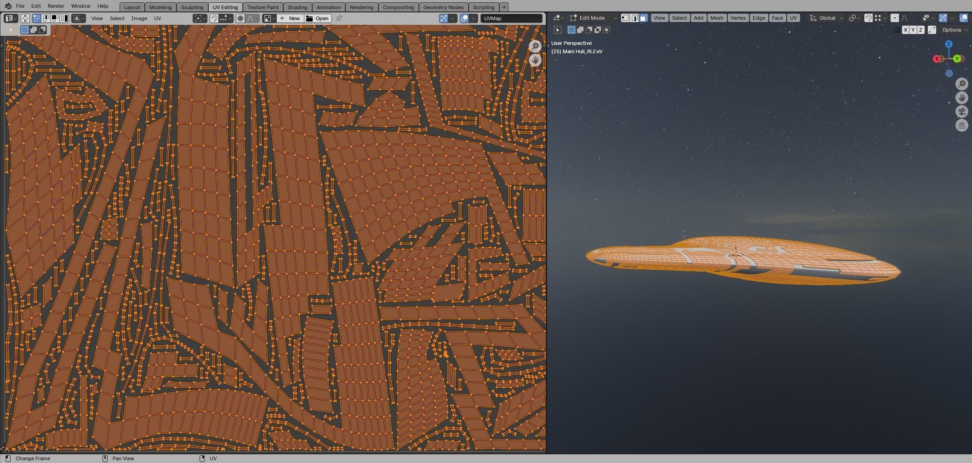Select UV island selection mode
The height and width of the screenshot is (463, 972).
coord(64,18)
